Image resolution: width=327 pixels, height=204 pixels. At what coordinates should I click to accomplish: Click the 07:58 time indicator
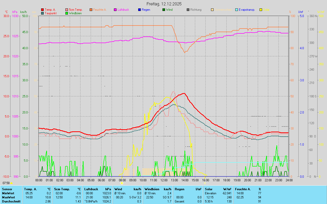pos(6,183)
